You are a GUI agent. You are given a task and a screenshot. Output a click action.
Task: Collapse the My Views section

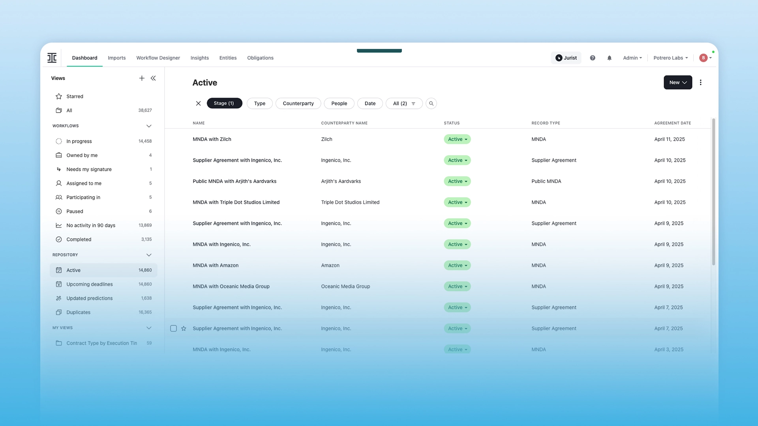pyautogui.click(x=149, y=328)
